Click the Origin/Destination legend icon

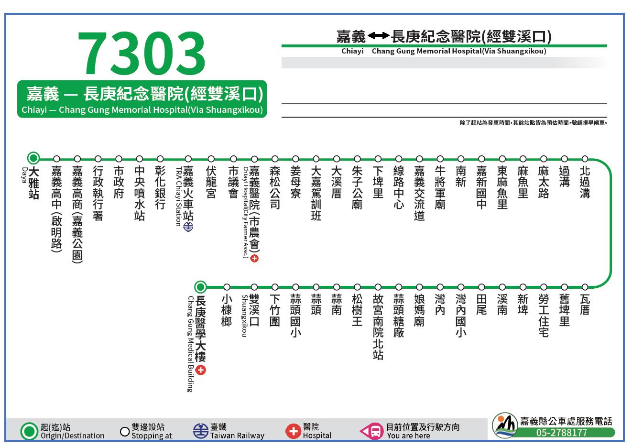[30, 431]
